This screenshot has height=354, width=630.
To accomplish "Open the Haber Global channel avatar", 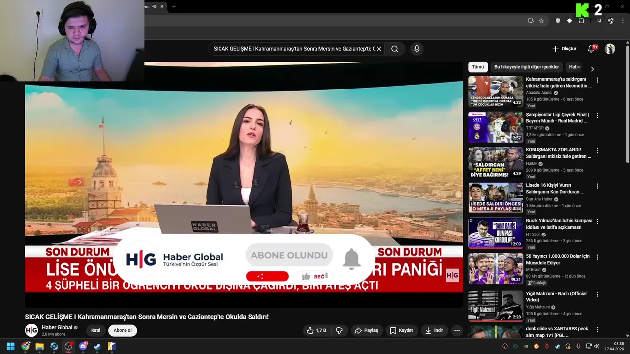I will tap(31, 330).
